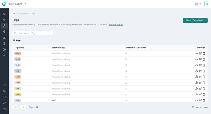Viewport: 211px width, 114px height.
Task: Go to the Kund:innen breadcrumb
Action: 22,14
